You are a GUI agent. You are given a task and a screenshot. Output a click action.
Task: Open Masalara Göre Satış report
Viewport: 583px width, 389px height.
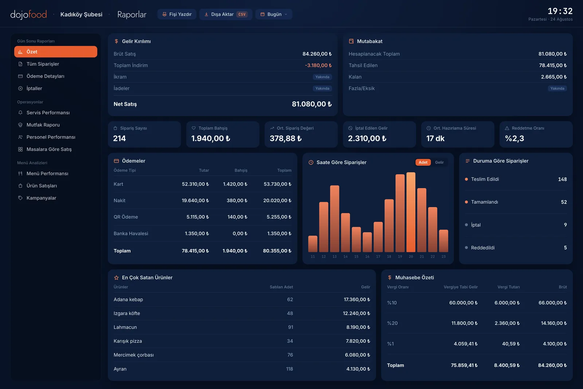coord(56,149)
